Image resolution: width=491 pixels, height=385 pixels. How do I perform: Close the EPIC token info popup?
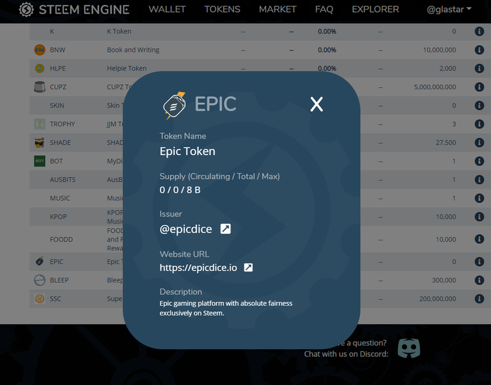(316, 105)
